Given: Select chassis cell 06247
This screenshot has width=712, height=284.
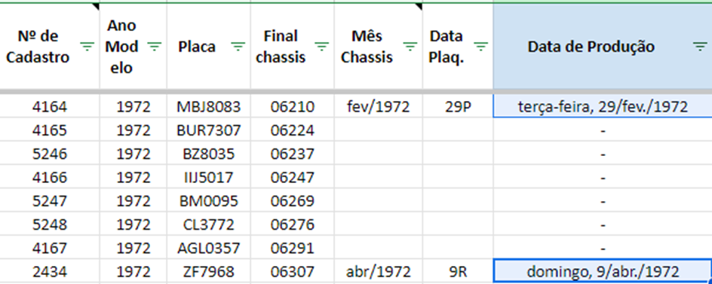Looking at the screenshot, I should coord(293,177).
